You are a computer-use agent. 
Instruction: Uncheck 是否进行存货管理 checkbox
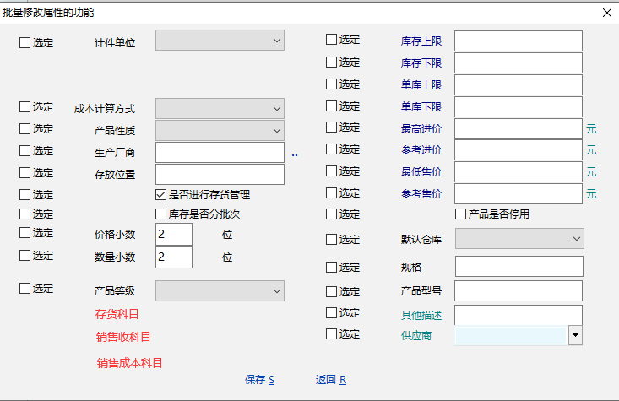tap(161, 195)
